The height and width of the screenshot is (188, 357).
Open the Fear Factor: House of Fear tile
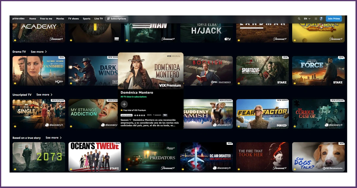[x=262, y=114]
